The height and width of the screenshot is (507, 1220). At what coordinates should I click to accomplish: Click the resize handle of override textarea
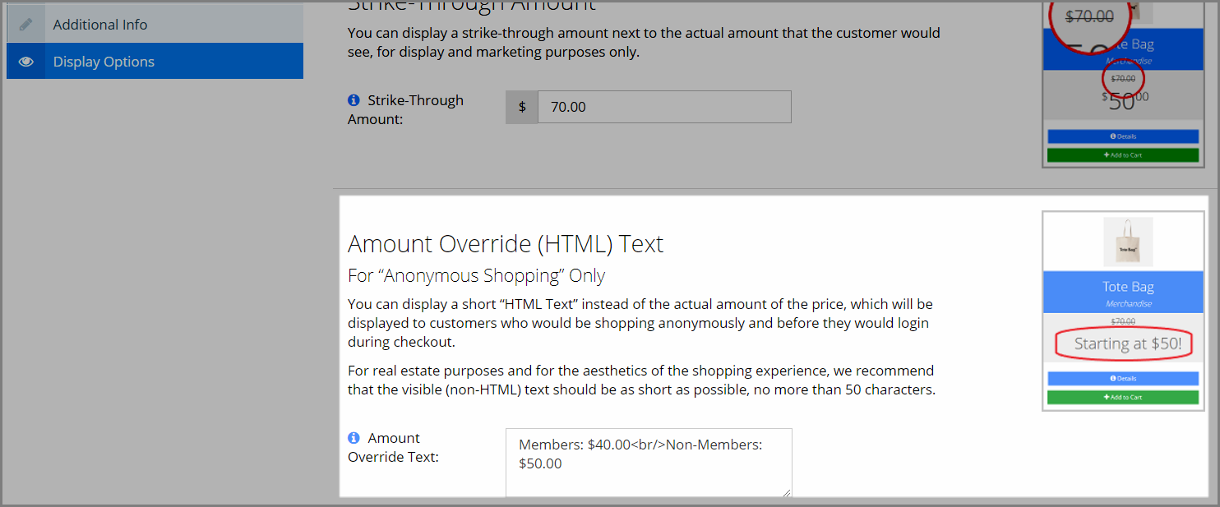[x=787, y=492]
